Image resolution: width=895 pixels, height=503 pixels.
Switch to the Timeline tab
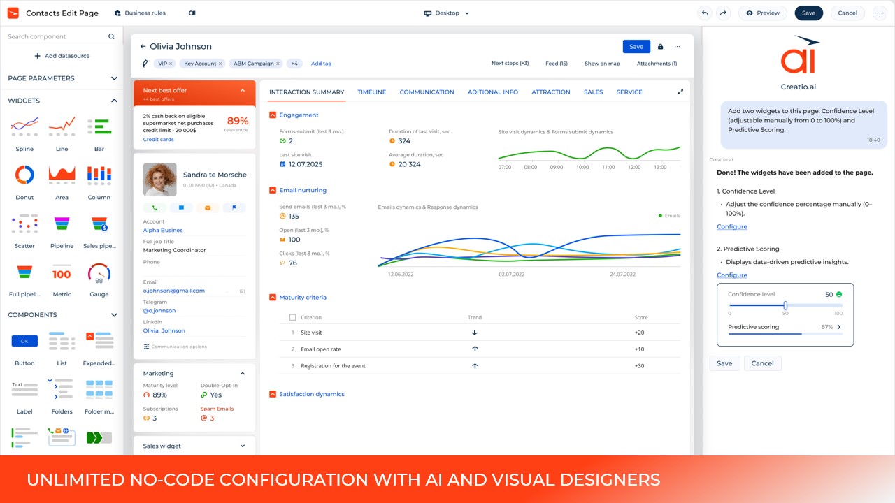tap(371, 92)
